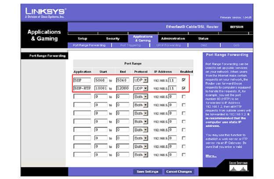Click the SIP-RTP row IP address field
Screen dimensions: 274x179
coord(172,88)
